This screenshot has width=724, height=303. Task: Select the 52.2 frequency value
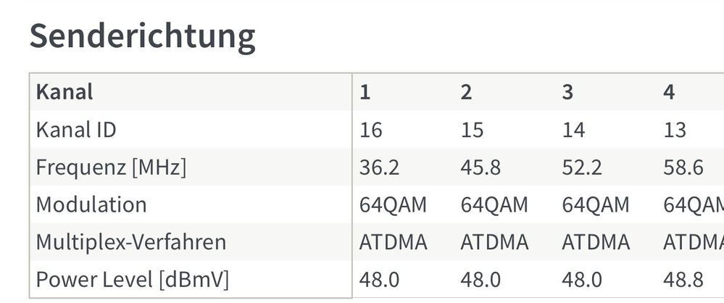coord(582,167)
